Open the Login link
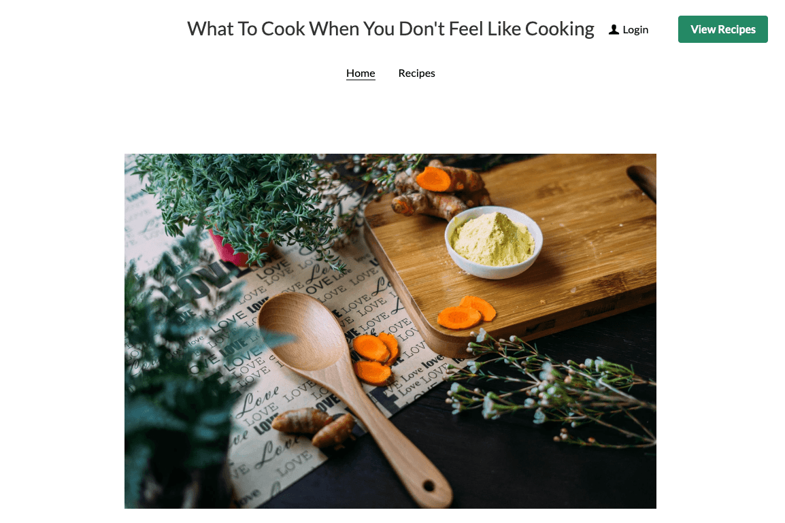The height and width of the screenshot is (523, 785). 629,29
